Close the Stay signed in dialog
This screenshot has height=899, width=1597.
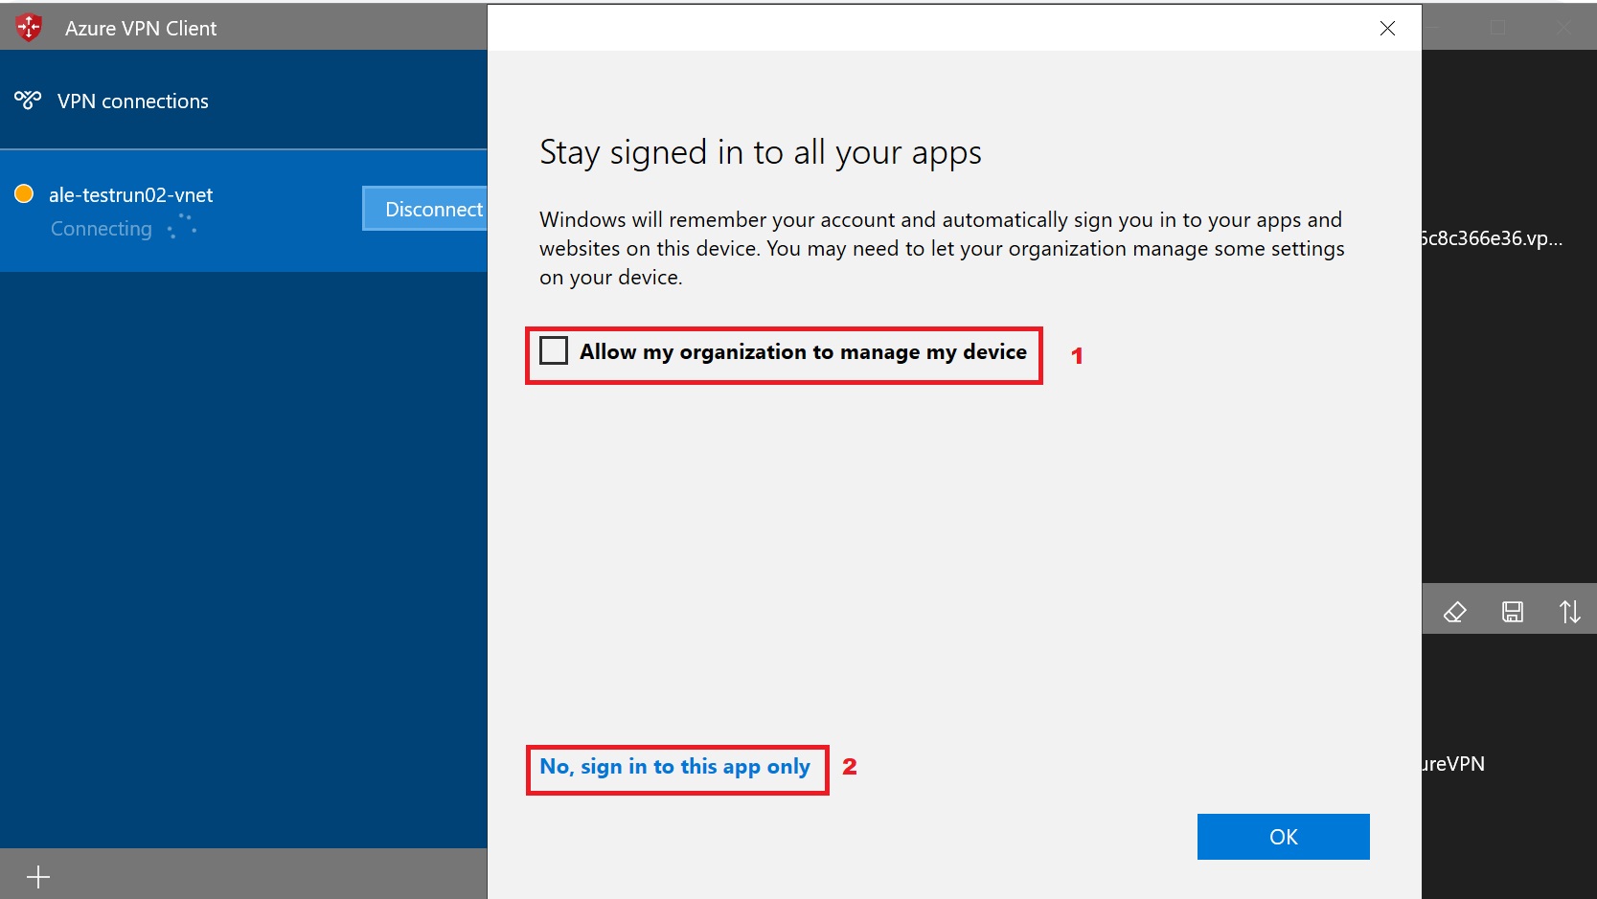(x=1387, y=29)
